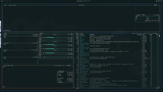Viewport: 163px width, 92px height.
Task: Click the Threads: column header
Action: click(139, 35)
